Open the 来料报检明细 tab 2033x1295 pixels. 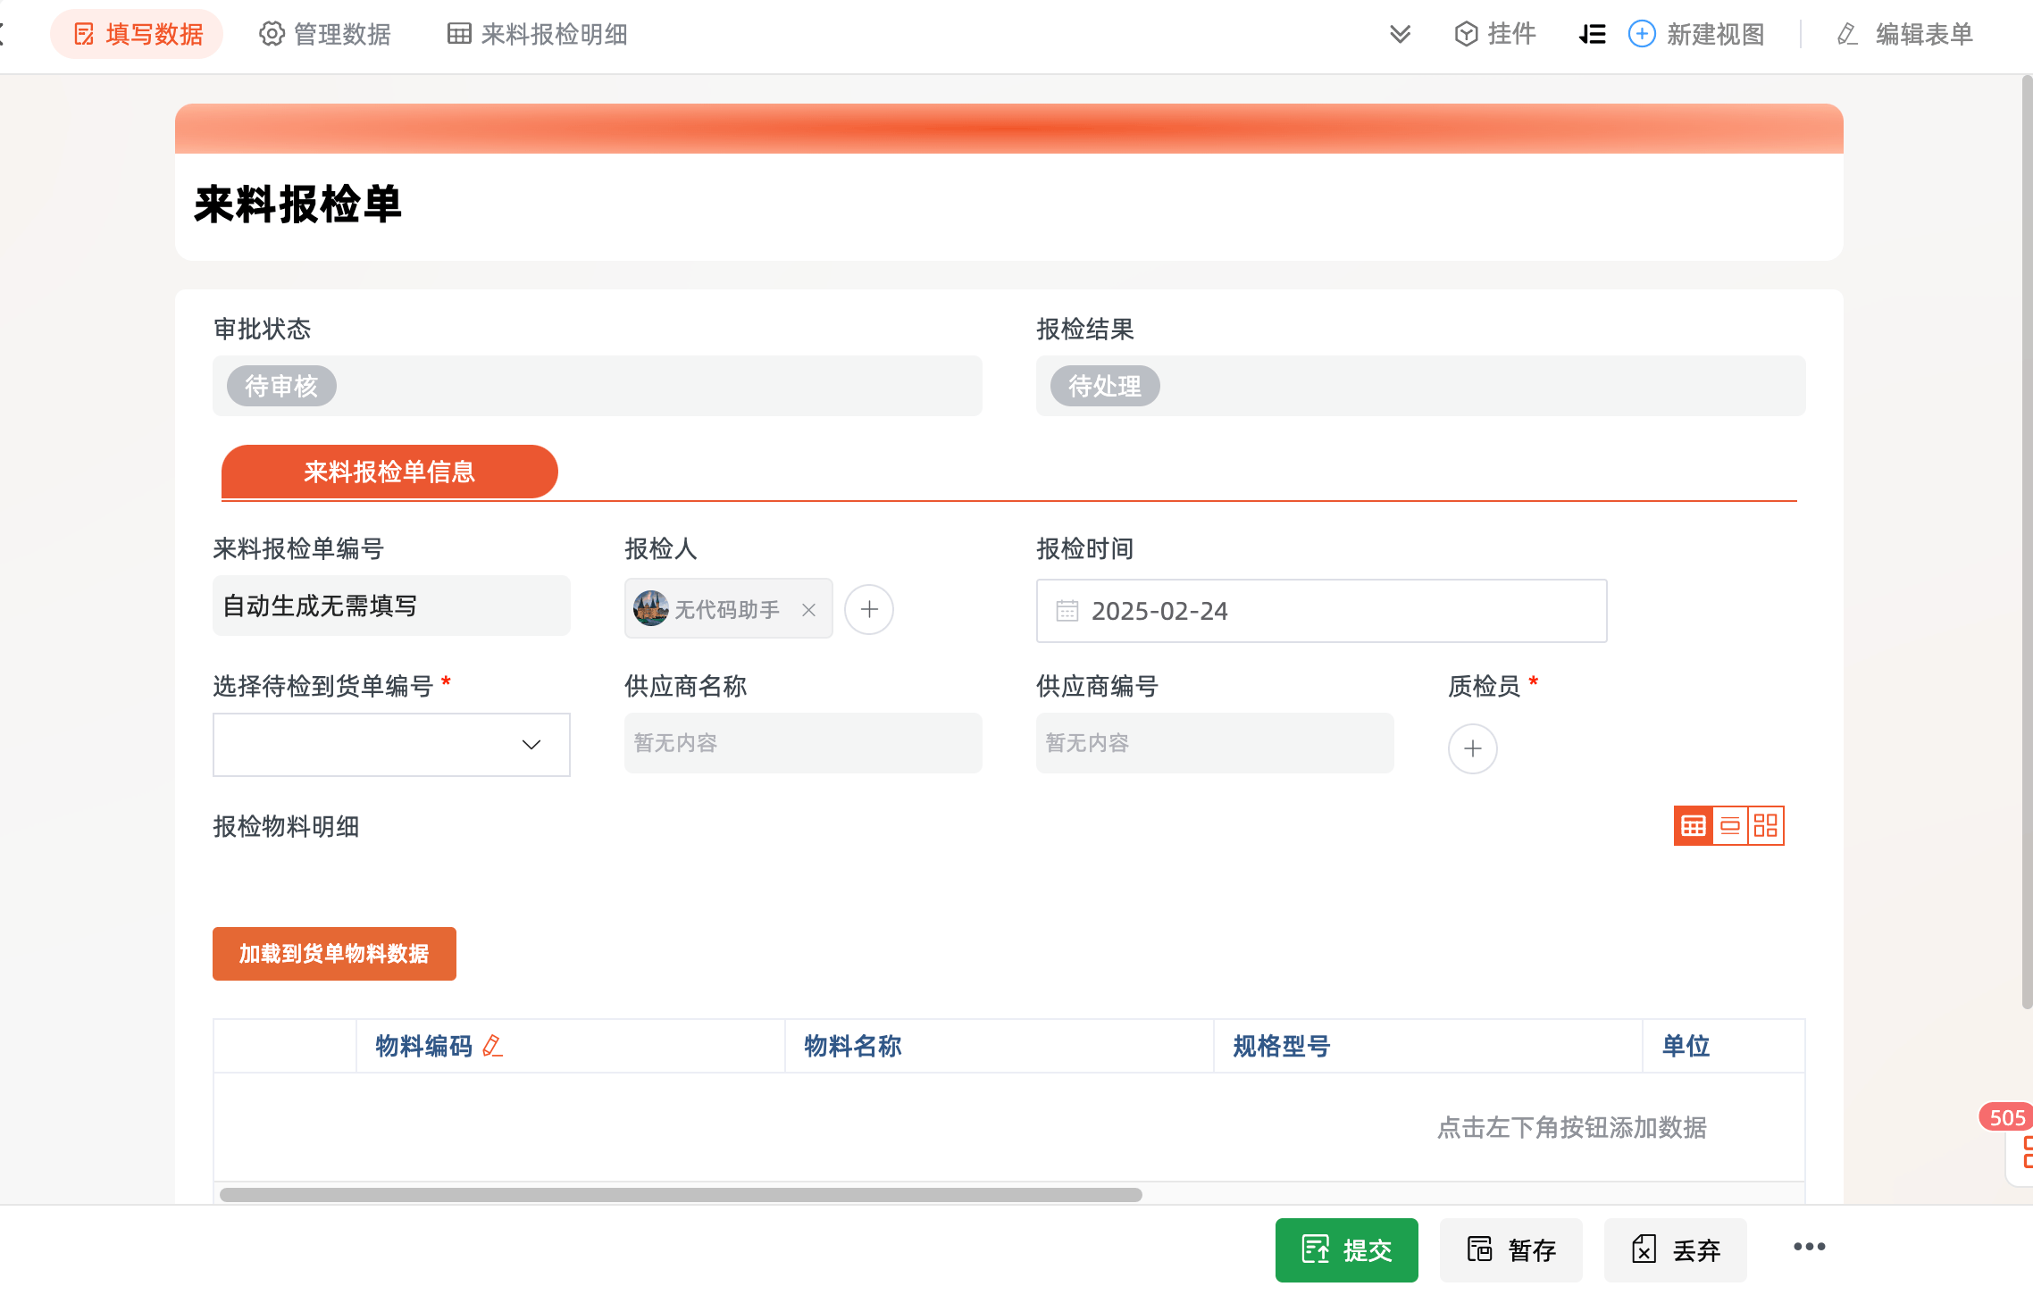point(538,34)
